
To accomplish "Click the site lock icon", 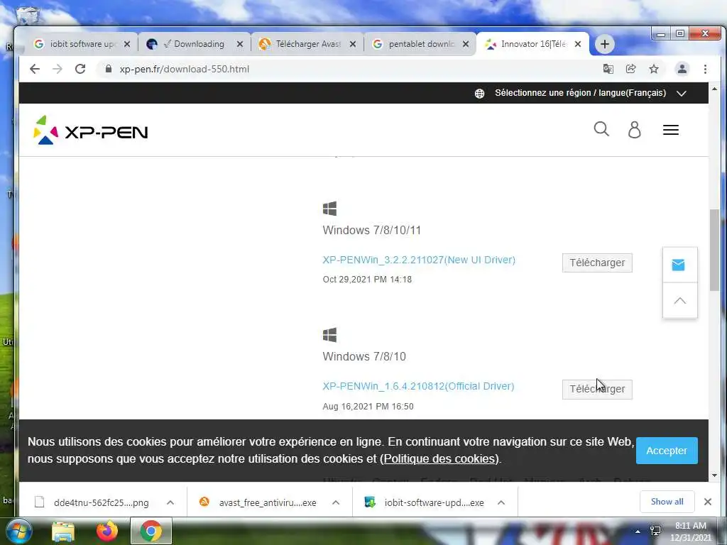I will click(109, 69).
